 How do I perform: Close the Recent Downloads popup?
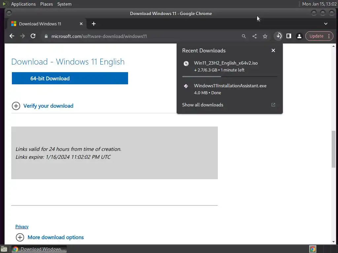click(x=273, y=50)
